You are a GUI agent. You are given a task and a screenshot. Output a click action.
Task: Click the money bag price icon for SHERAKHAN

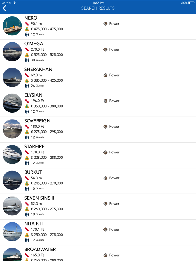click(27, 80)
